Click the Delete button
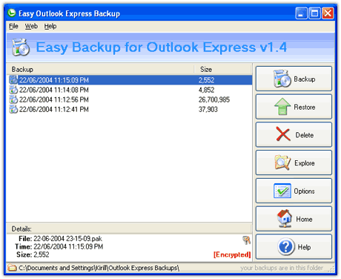 (x=294, y=135)
